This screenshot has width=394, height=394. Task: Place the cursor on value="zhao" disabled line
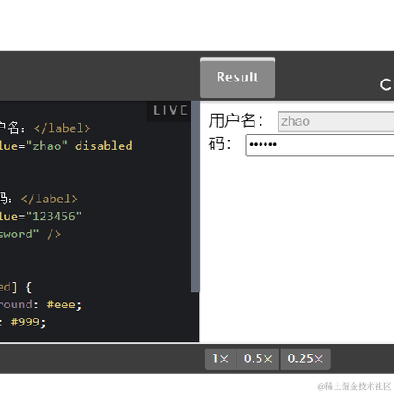click(x=66, y=146)
